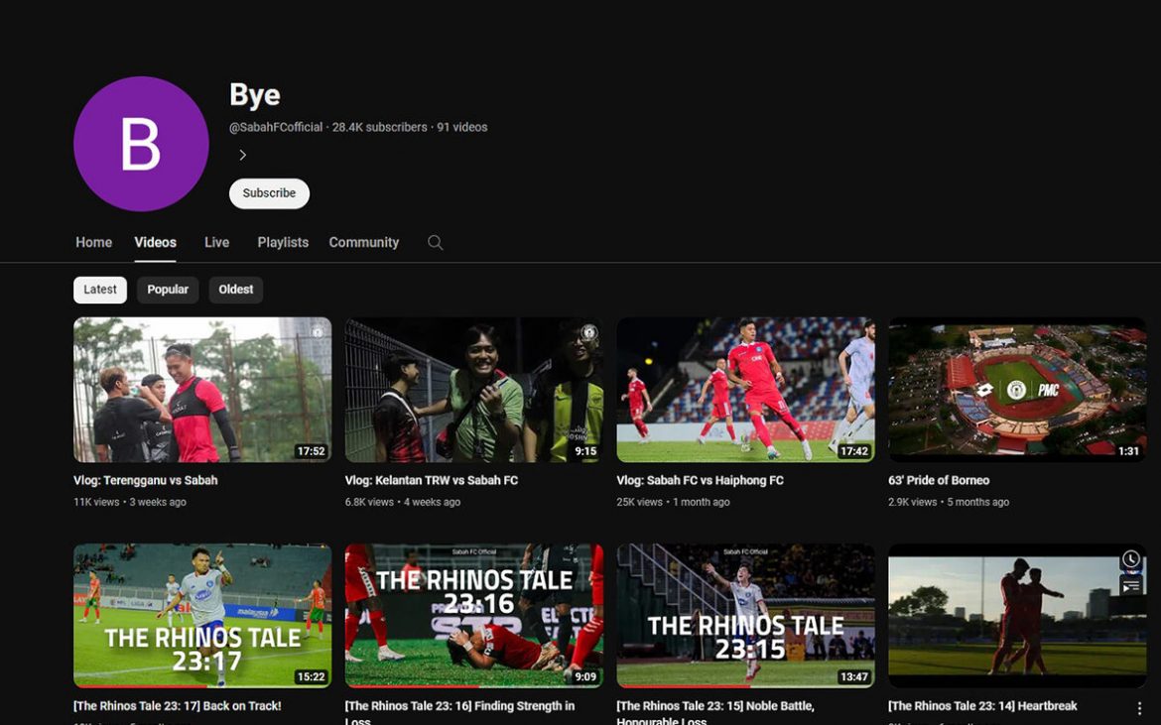Screen dimensions: 1161x725
Task: Click the title Finding Strength in Loss
Action: coord(459,712)
